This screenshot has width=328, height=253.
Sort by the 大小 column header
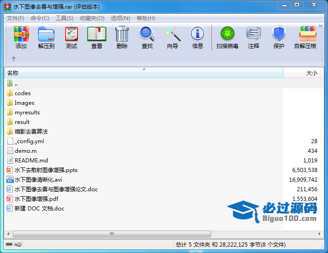click(x=301, y=73)
